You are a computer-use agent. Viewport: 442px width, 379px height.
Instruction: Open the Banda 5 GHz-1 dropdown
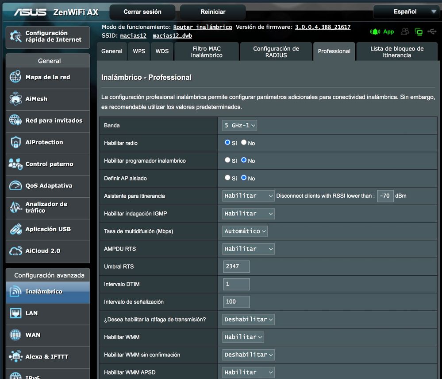click(239, 125)
